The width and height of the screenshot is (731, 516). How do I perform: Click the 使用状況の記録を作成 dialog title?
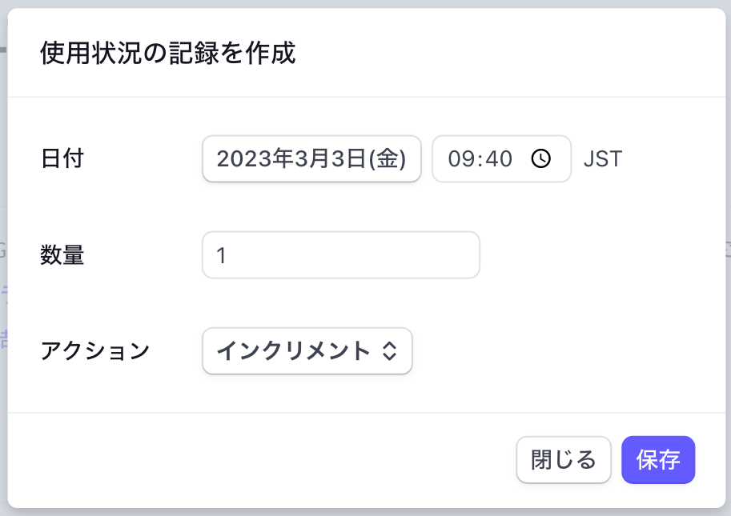coord(168,53)
